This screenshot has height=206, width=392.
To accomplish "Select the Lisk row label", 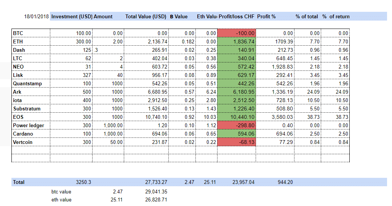I will tap(18, 75).
